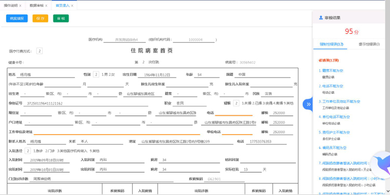The height and width of the screenshot is (195, 390).
Task: Click the 实际住院 days field
Action: (251, 170)
